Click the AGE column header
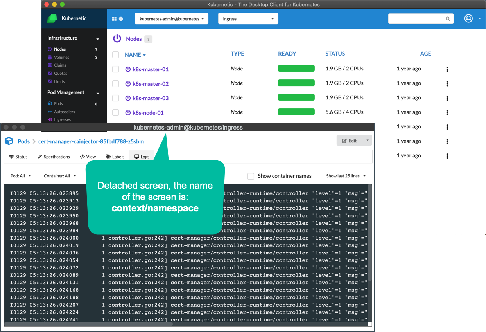Image resolution: width=486 pixels, height=332 pixels. (426, 54)
